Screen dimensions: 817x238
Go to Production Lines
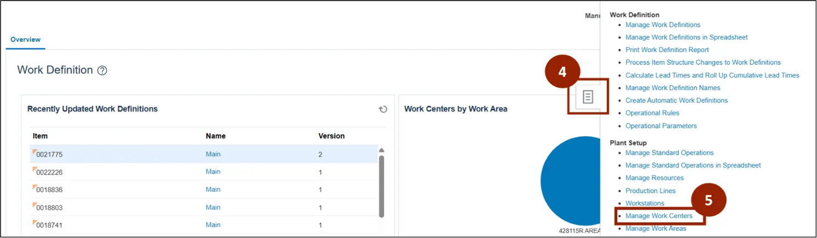(x=650, y=191)
